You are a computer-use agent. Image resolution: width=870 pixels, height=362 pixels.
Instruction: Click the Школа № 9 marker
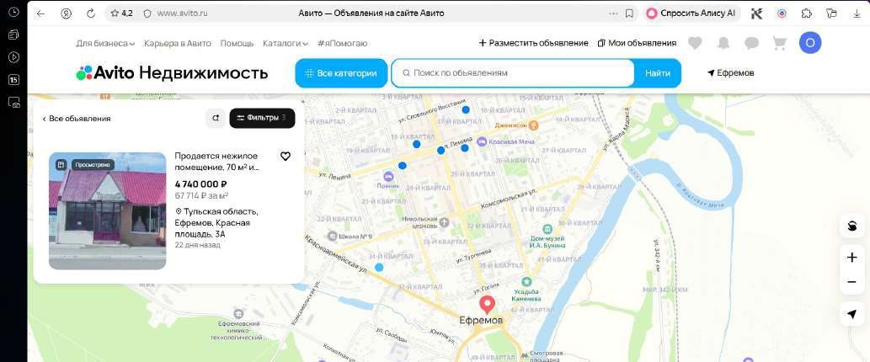click(332, 237)
